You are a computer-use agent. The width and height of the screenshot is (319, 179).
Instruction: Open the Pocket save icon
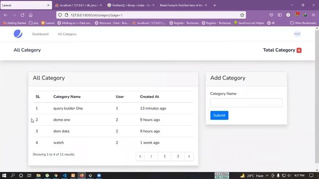click(x=271, y=15)
